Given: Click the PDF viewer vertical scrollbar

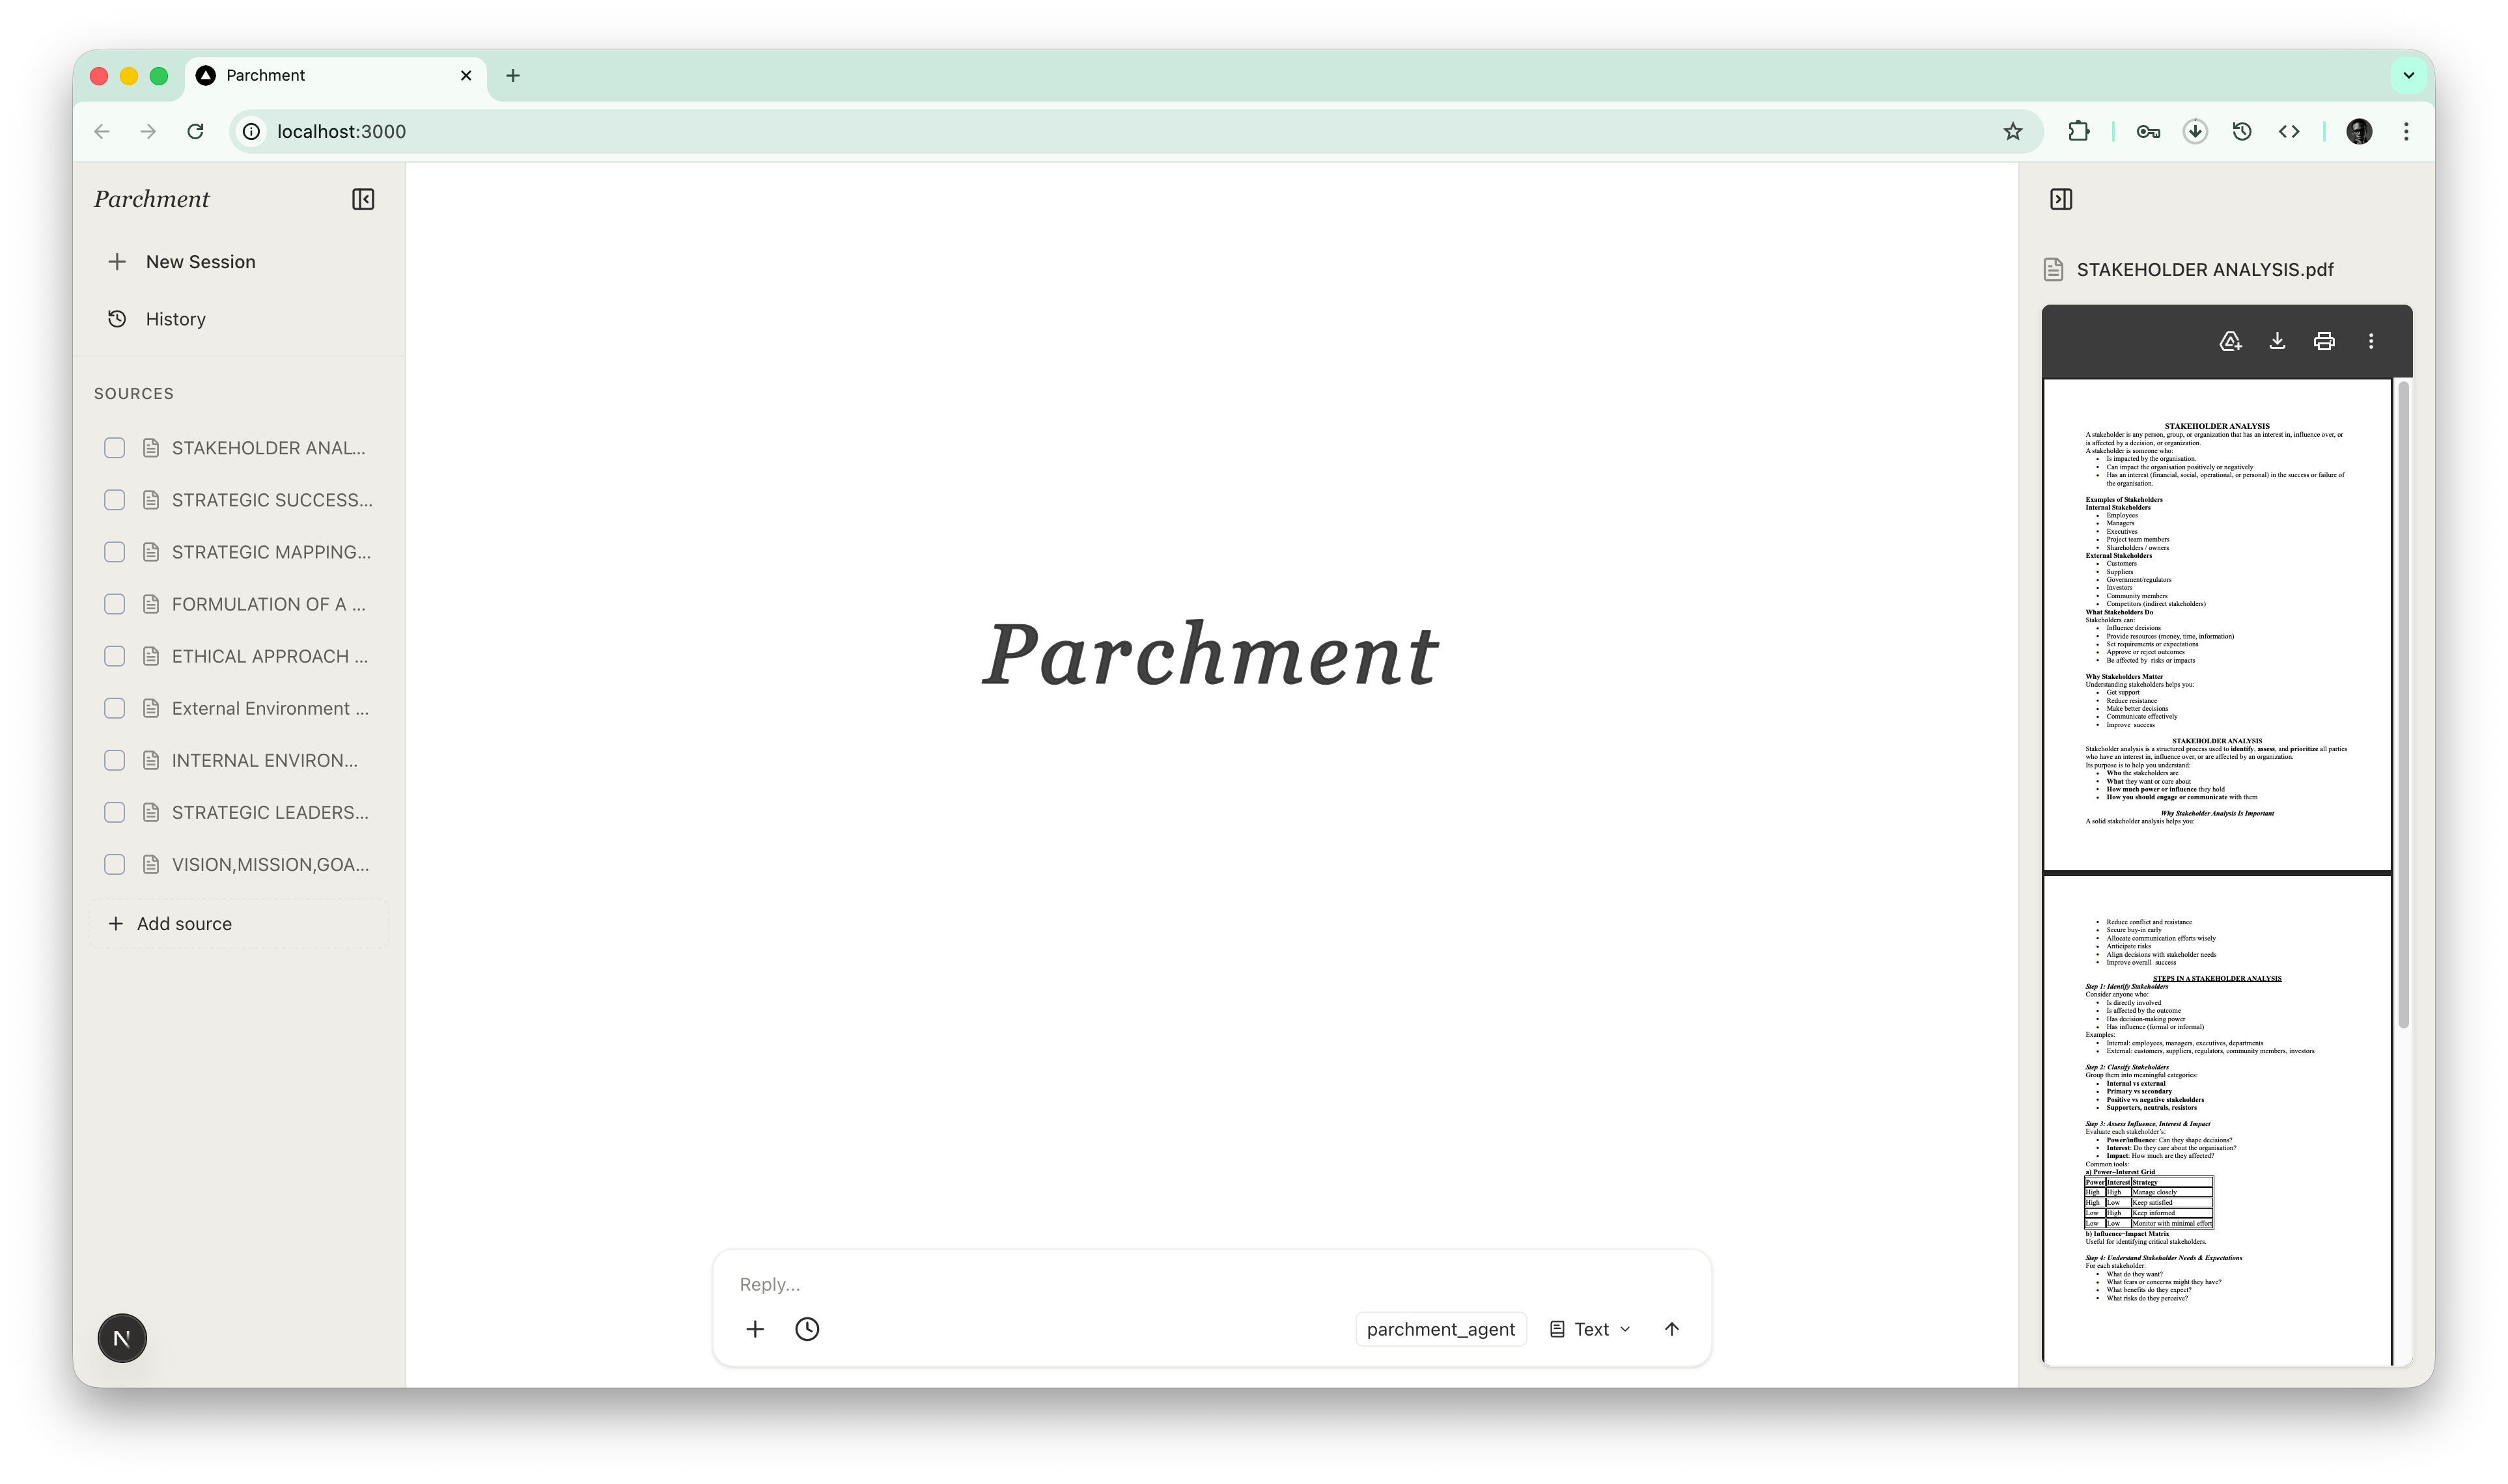Looking at the screenshot, I should click(2403, 700).
